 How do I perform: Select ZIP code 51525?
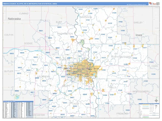[x=124, y=70]
